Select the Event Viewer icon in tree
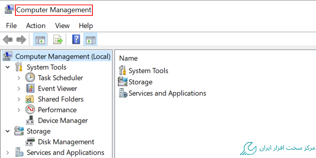This screenshot has height=158, width=316. (x=30, y=88)
